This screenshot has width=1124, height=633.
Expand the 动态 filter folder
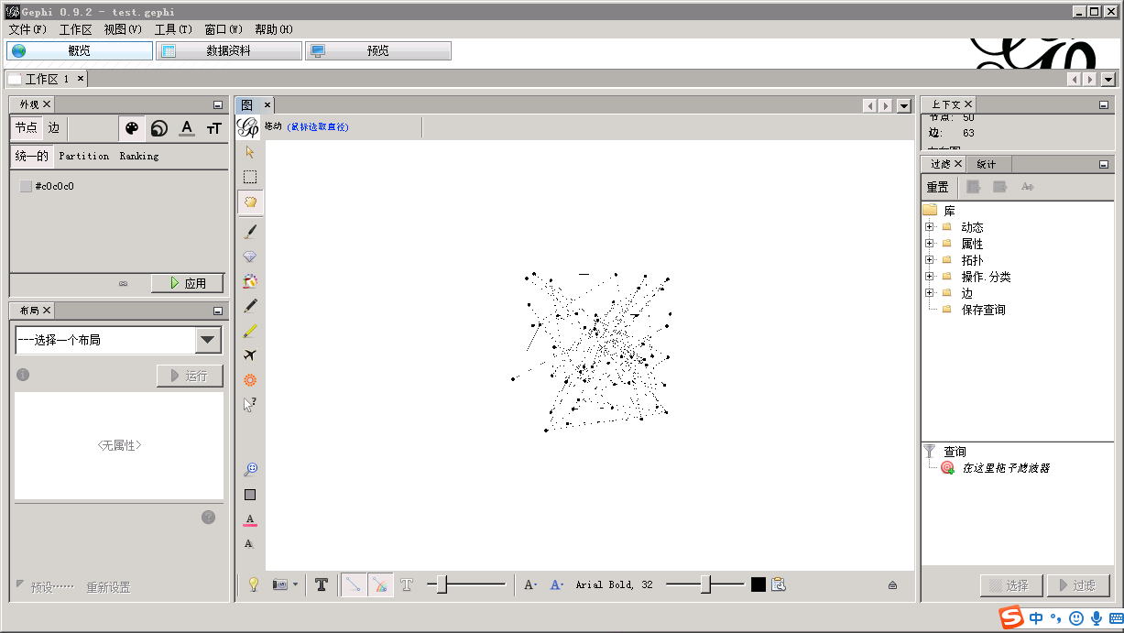coord(929,227)
